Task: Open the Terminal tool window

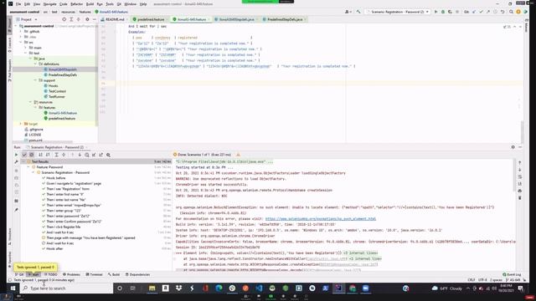Action: pyautogui.click(x=94, y=274)
